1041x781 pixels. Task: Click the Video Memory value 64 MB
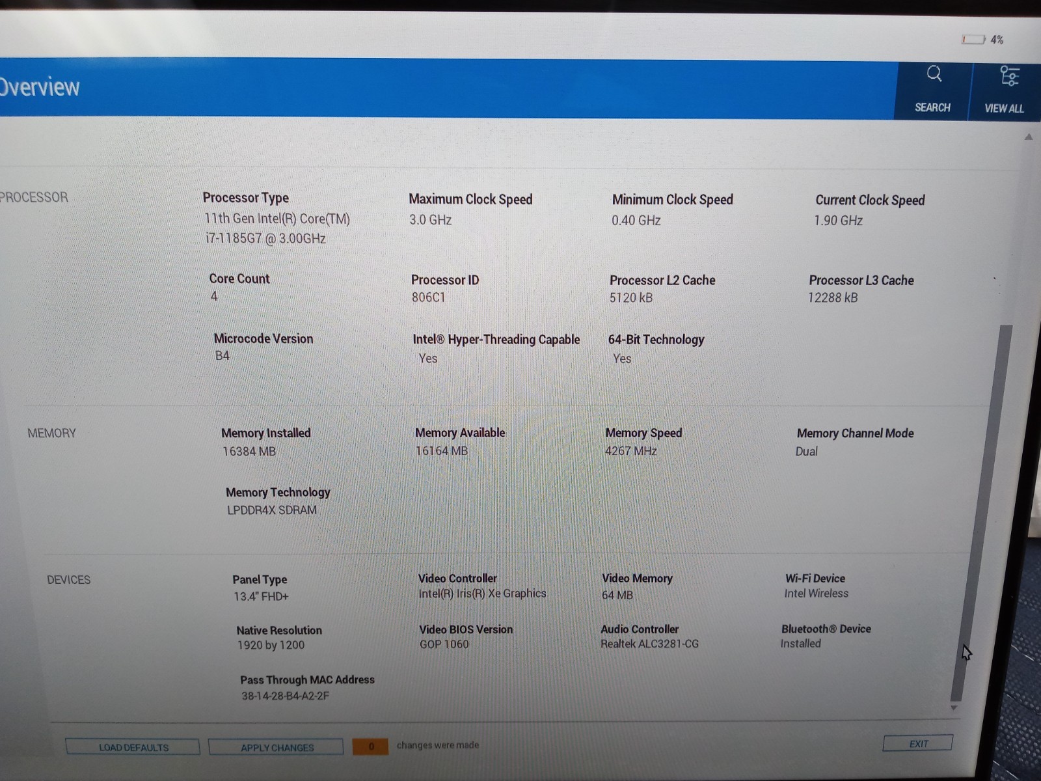tap(617, 595)
